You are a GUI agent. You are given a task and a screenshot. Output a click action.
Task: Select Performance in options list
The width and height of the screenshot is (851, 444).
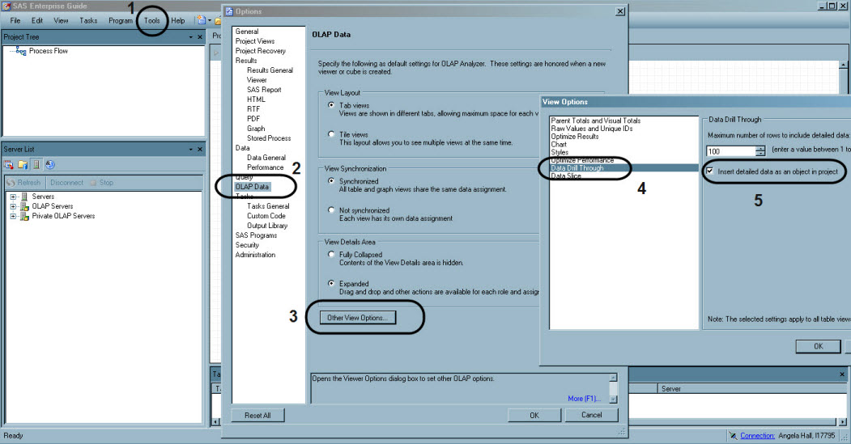tap(266, 167)
